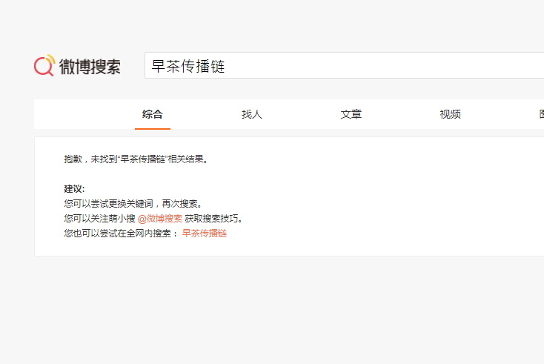Image resolution: width=544 pixels, height=364 pixels.
Task: Click the 抱歉，未找到 no-results message
Action: click(x=136, y=159)
